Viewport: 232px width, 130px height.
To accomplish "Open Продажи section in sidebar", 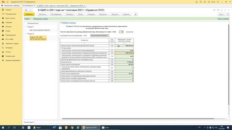I will (x=9, y=22).
